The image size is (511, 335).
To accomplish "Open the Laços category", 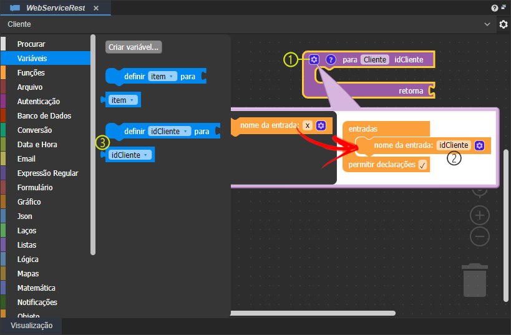I will point(46,230).
